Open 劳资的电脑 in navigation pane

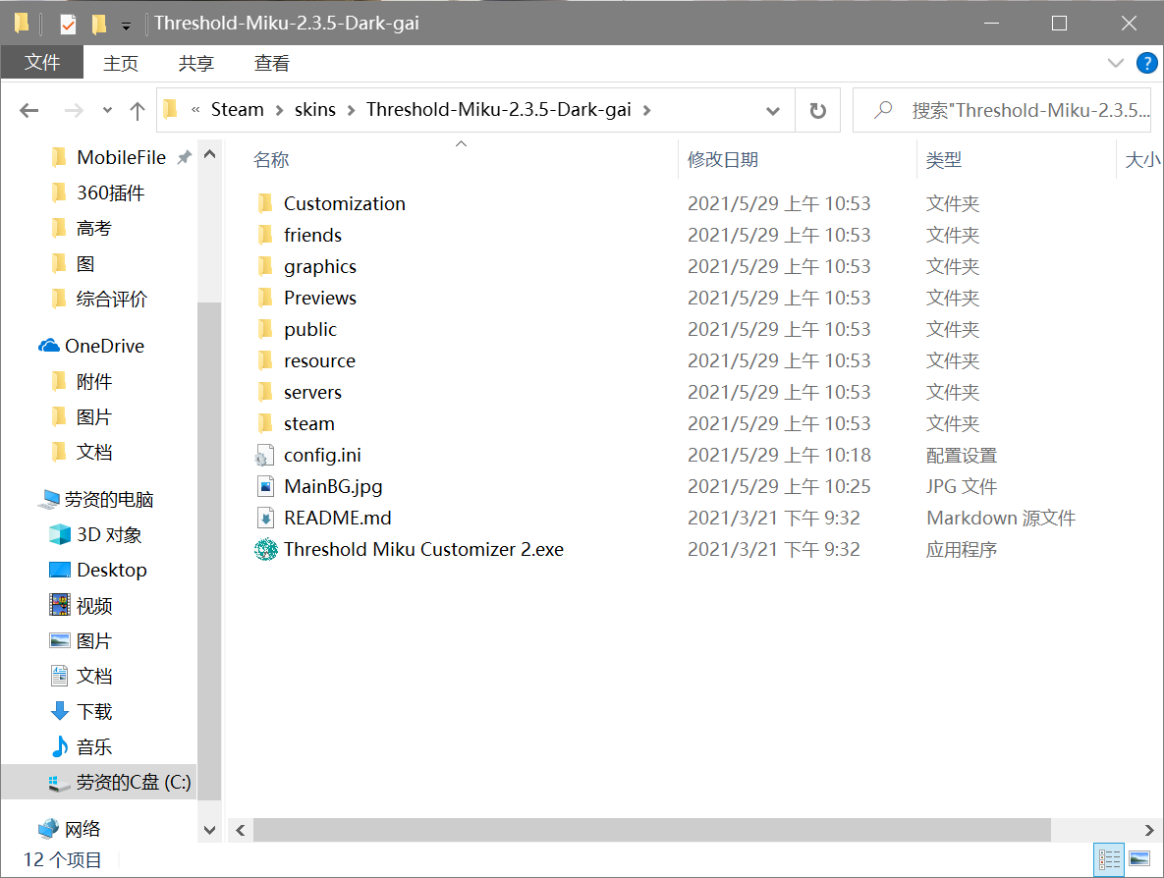(x=95, y=500)
